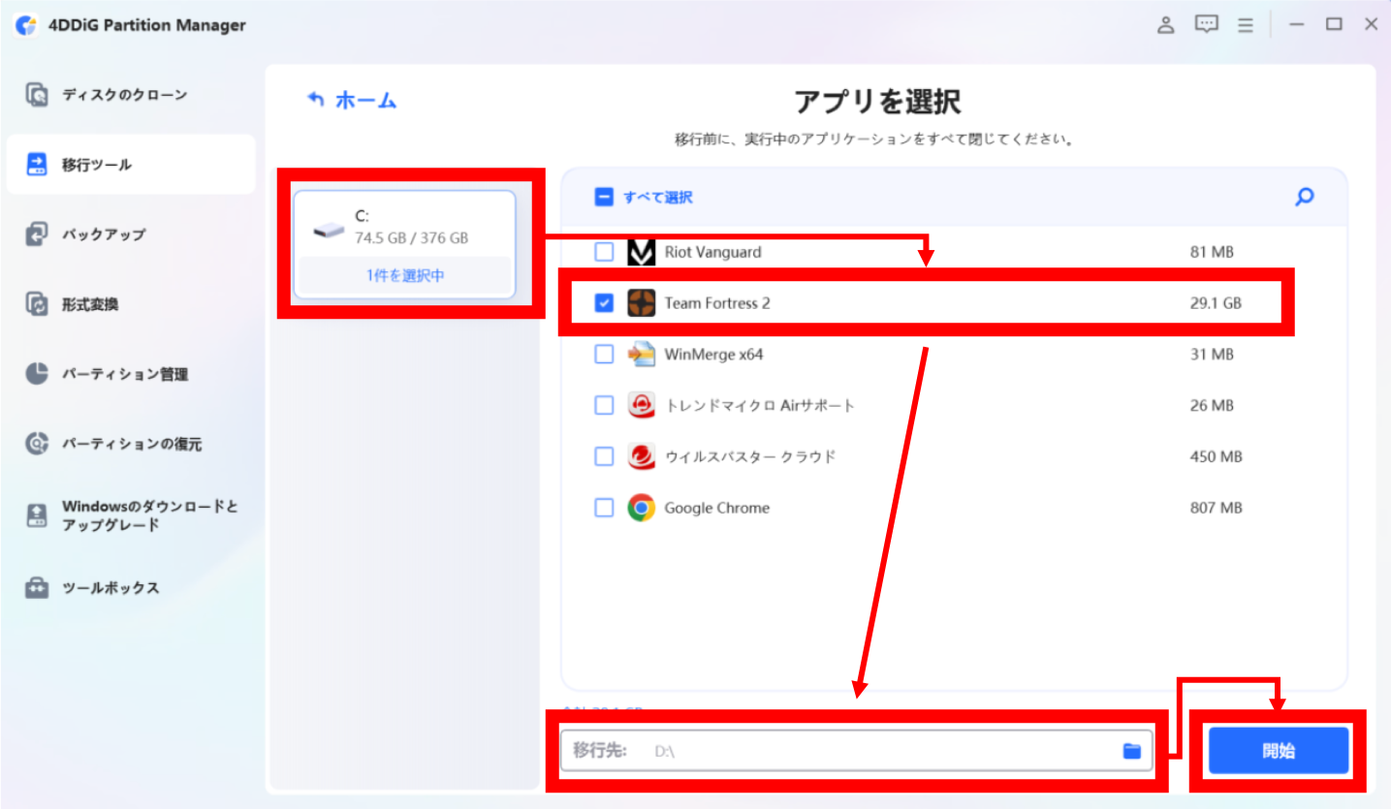Open Windowsのダウンロードとアップグレード in the sidebar
Image resolution: width=1391 pixels, height=809 pixels.
(x=131, y=515)
